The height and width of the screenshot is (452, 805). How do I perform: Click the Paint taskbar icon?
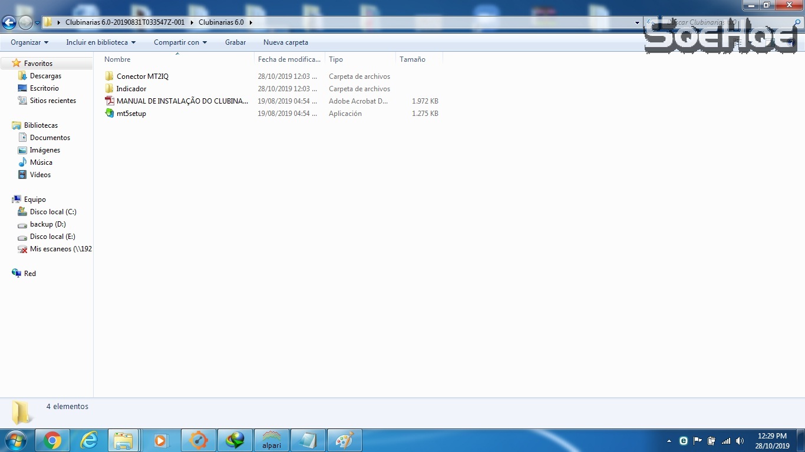(x=344, y=440)
